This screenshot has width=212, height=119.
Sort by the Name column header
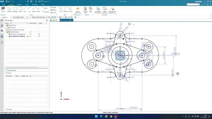click(7, 23)
